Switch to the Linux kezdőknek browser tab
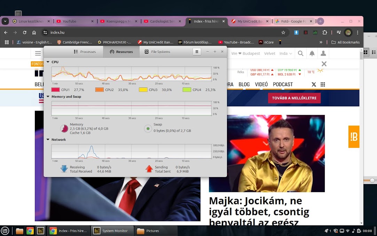 (x=31, y=21)
